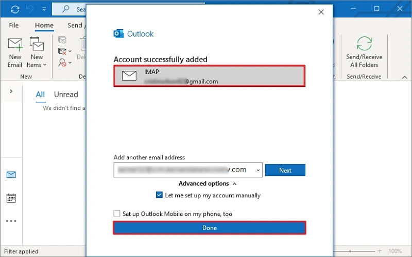Show All messages tab
Image resolution: width=412 pixels, height=257 pixels.
coord(40,95)
